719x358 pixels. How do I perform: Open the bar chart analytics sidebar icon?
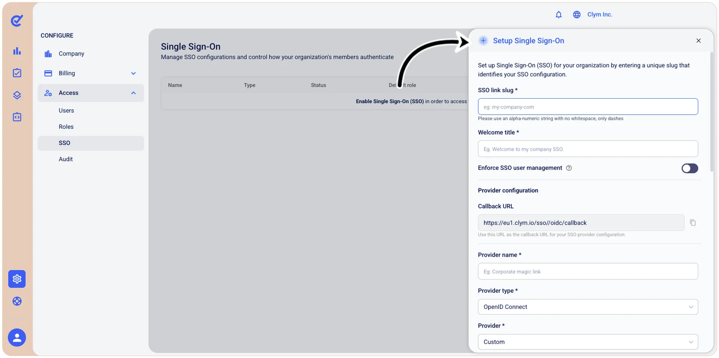(x=17, y=51)
